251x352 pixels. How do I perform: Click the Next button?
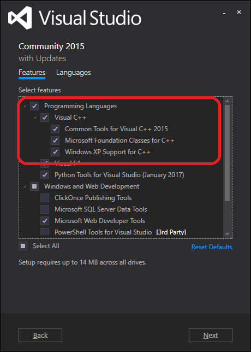(211, 335)
